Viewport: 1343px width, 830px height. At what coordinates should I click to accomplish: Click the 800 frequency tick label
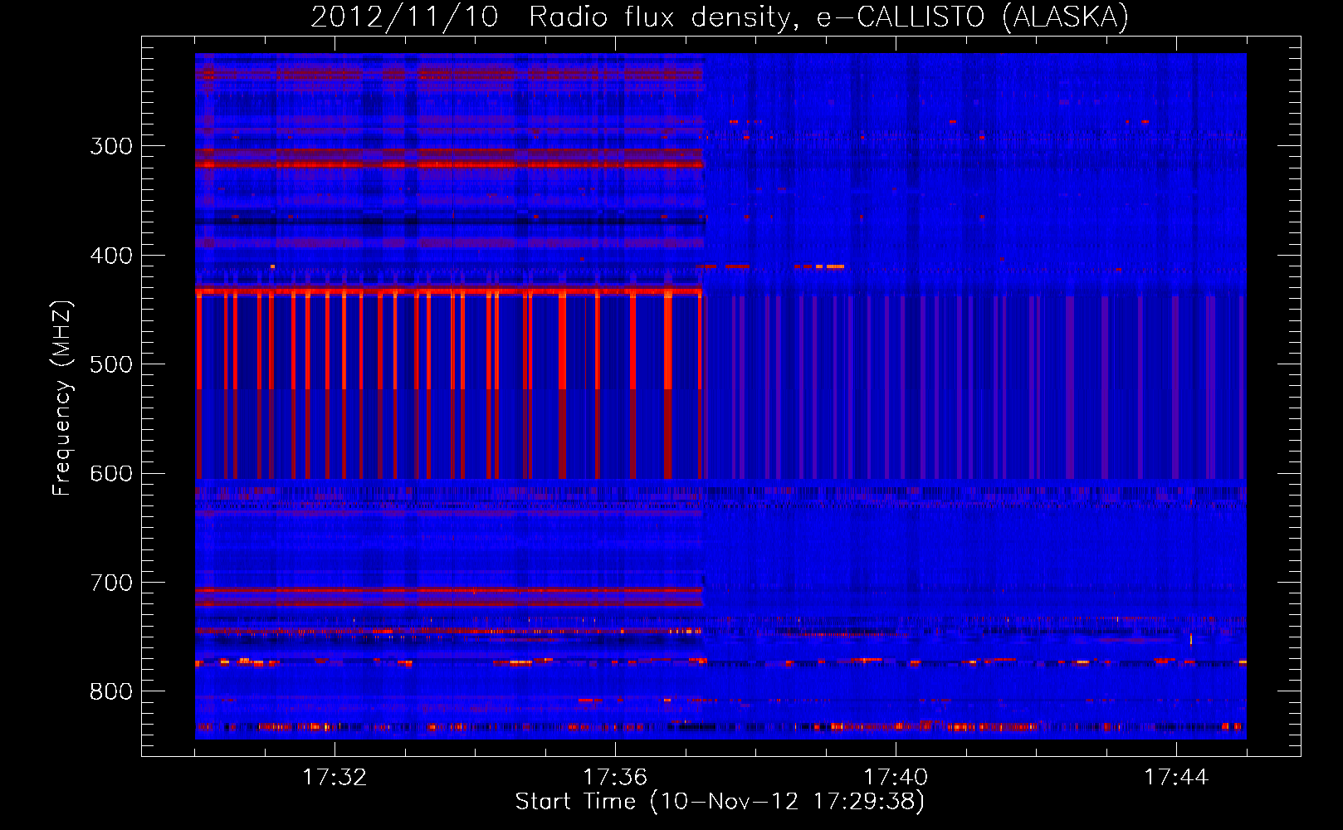(112, 692)
